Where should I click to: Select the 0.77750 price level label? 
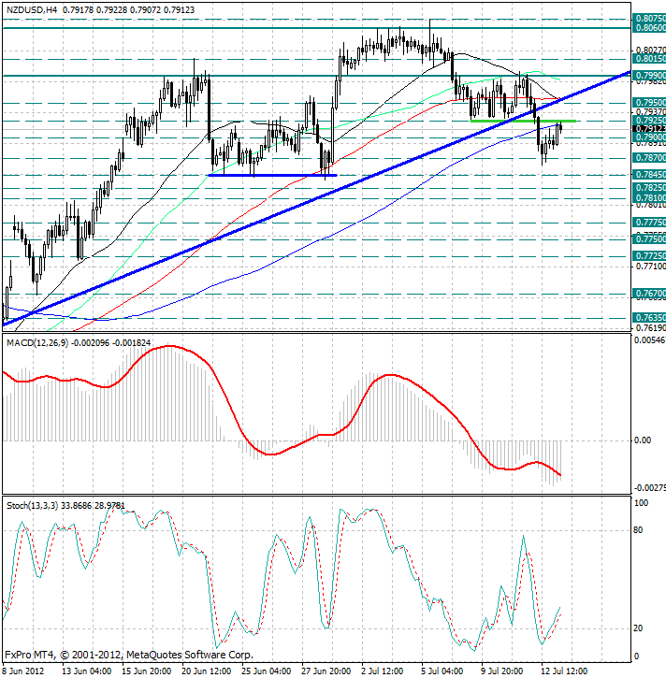(x=649, y=223)
